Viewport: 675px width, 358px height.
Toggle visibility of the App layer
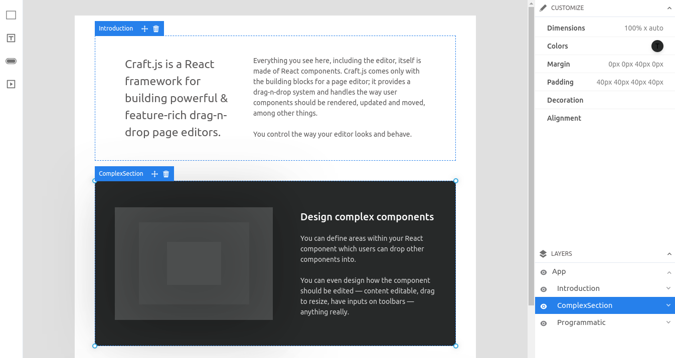(544, 272)
